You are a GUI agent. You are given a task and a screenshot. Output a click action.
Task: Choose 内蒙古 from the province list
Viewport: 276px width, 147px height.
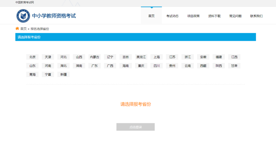94,57
